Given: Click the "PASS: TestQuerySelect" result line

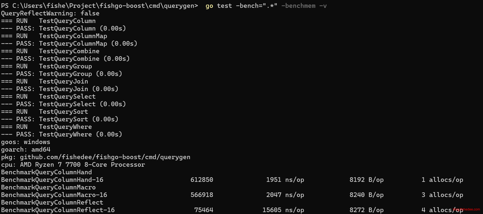Looking at the screenshot, I should point(63,104).
